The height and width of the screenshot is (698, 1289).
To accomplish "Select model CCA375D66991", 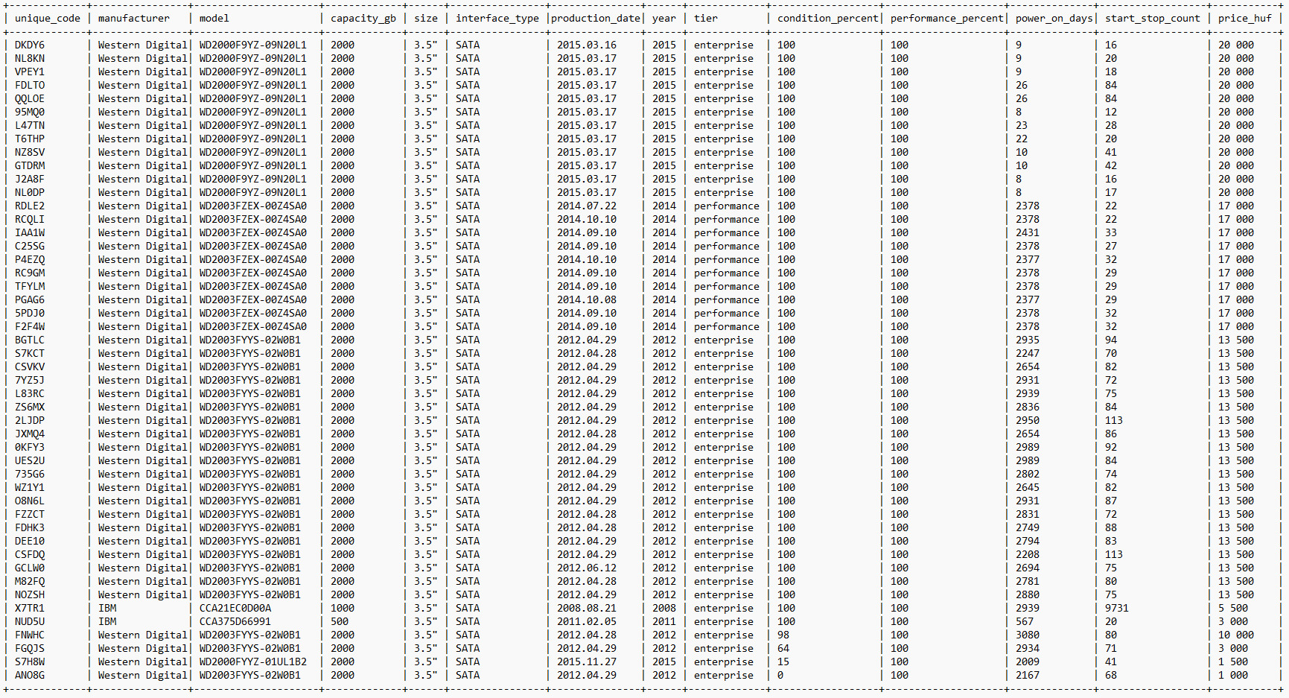I will (235, 621).
